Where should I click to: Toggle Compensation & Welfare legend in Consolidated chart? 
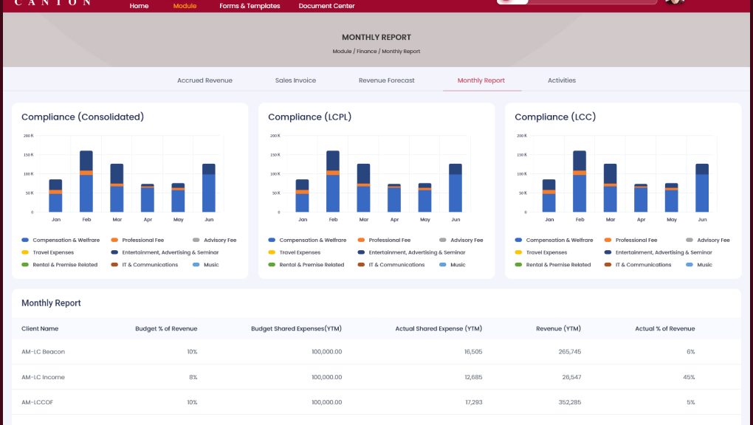61,240
